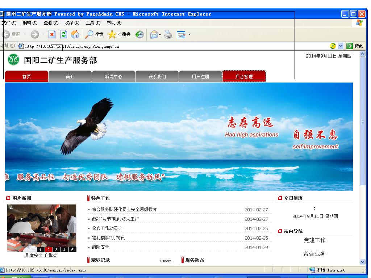Go to browser Home icon
This screenshot has height=278, width=371.
pyautogui.click(x=75, y=34)
